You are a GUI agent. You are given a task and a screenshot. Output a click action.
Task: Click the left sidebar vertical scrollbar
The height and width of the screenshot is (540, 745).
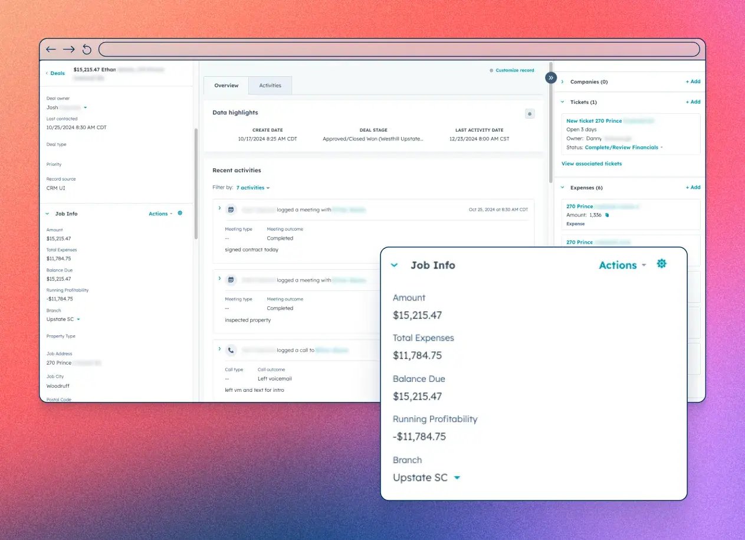tap(196, 184)
